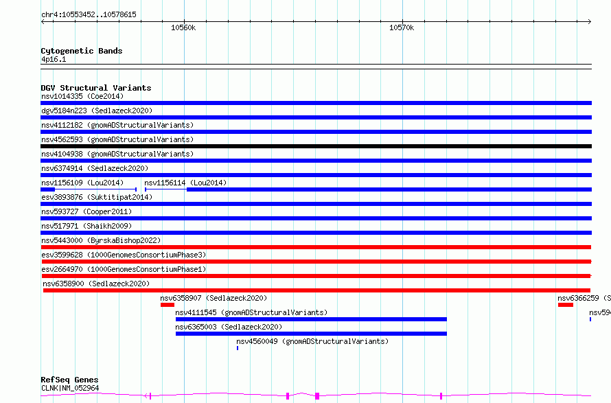This screenshot has width=611, height=403.
Task: Click the red bar under esv3599628
Action: tap(316, 262)
